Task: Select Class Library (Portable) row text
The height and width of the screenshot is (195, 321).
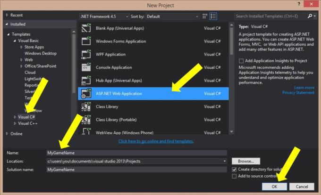Action: click(116, 120)
